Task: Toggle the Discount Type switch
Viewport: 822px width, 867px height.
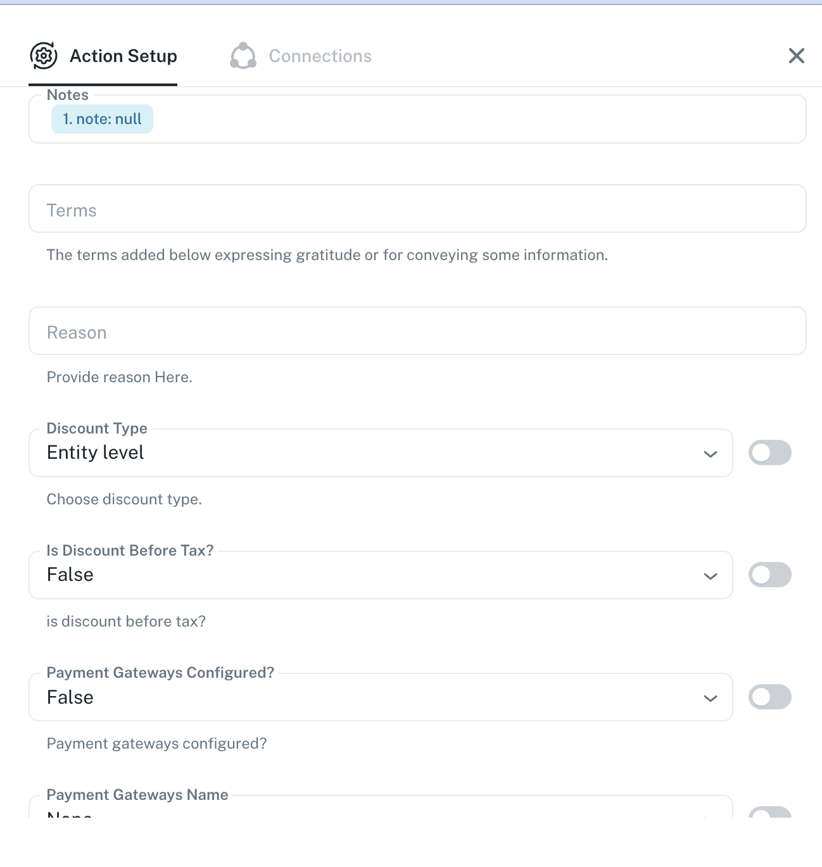Action: coord(769,452)
